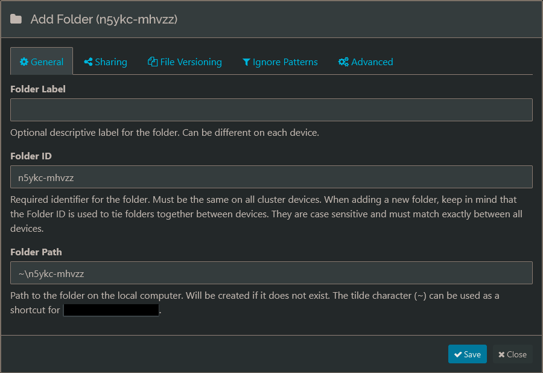Click the checkmark icon in the Save button
The height and width of the screenshot is (373, 543).
(x=458, y=354)
